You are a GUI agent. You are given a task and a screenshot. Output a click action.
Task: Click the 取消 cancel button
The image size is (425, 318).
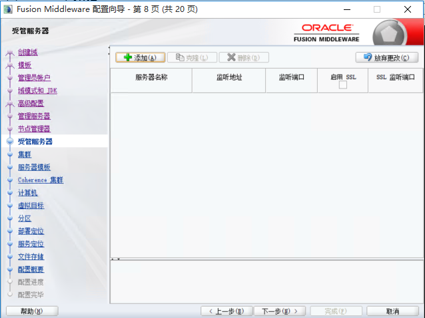click(x=392, y=311)
